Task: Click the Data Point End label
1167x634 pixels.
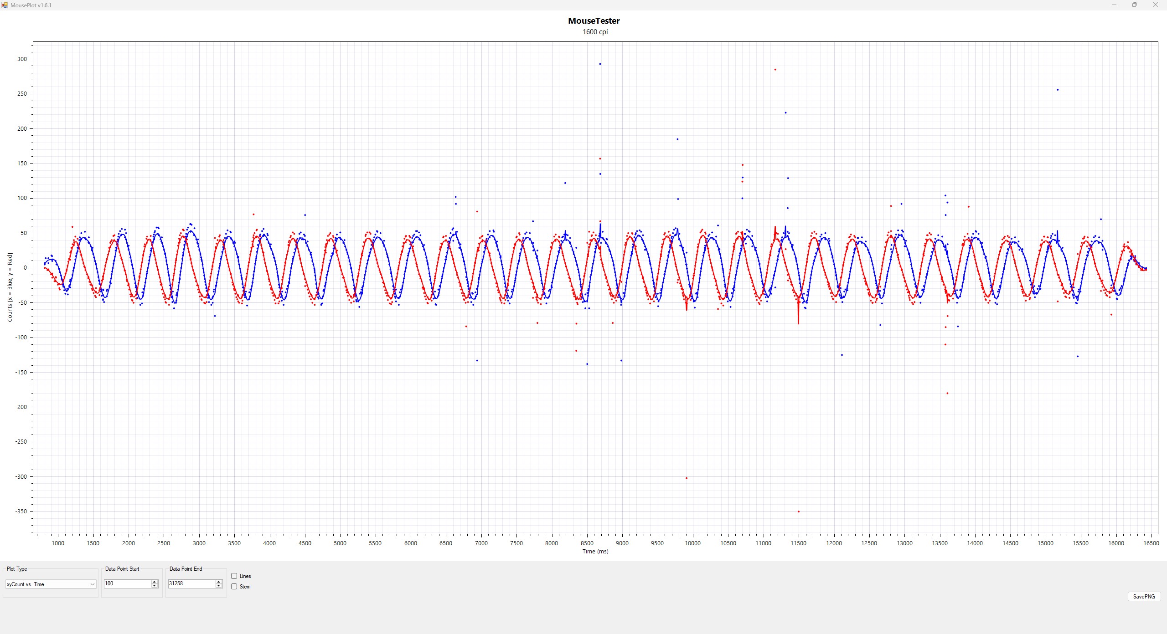Action: click(x=186, y=569)
